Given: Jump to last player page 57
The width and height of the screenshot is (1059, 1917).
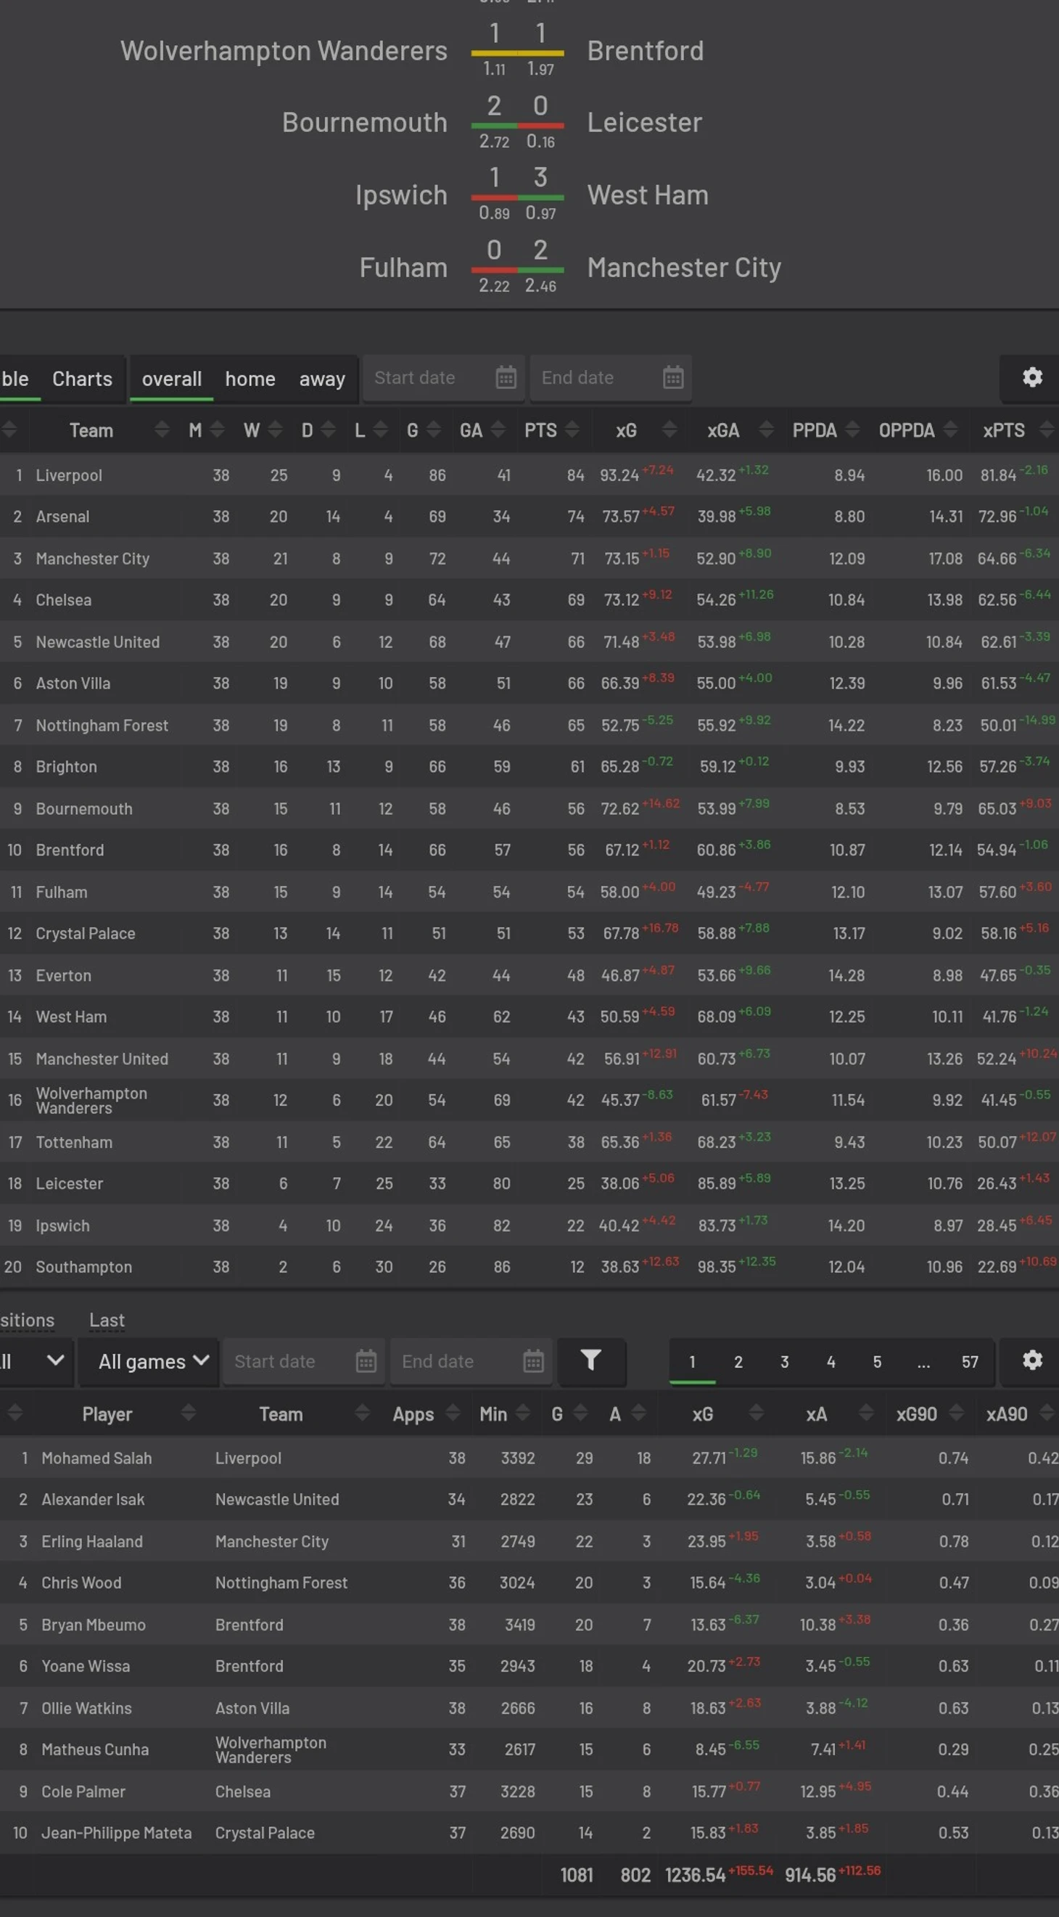Looking at the screenshot, I should [969, 1361].
